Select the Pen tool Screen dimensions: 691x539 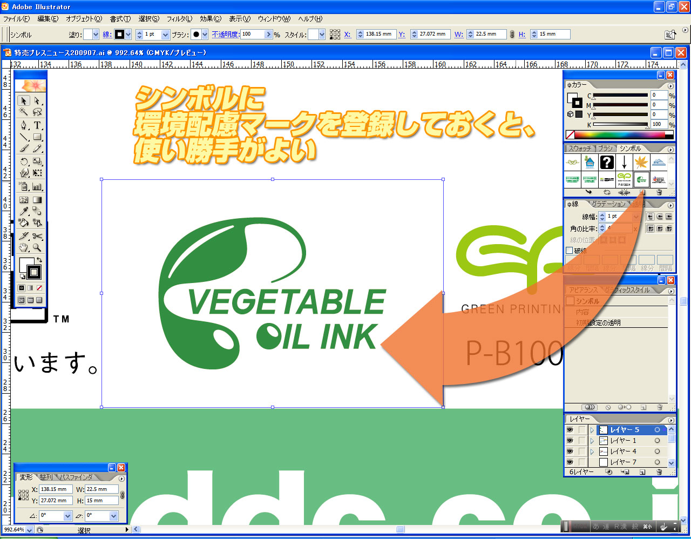click(x=24, y=125)
